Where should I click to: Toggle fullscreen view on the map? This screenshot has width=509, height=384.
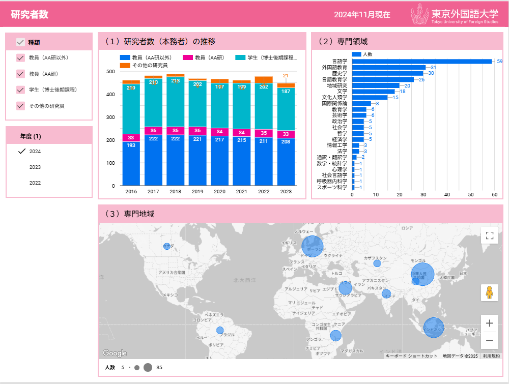[x=490, y=235]
